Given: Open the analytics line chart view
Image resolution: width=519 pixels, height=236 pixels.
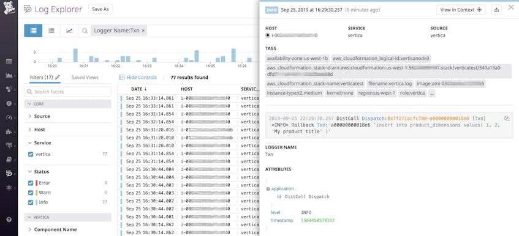Looking at the screenshot, I should 69,31.
